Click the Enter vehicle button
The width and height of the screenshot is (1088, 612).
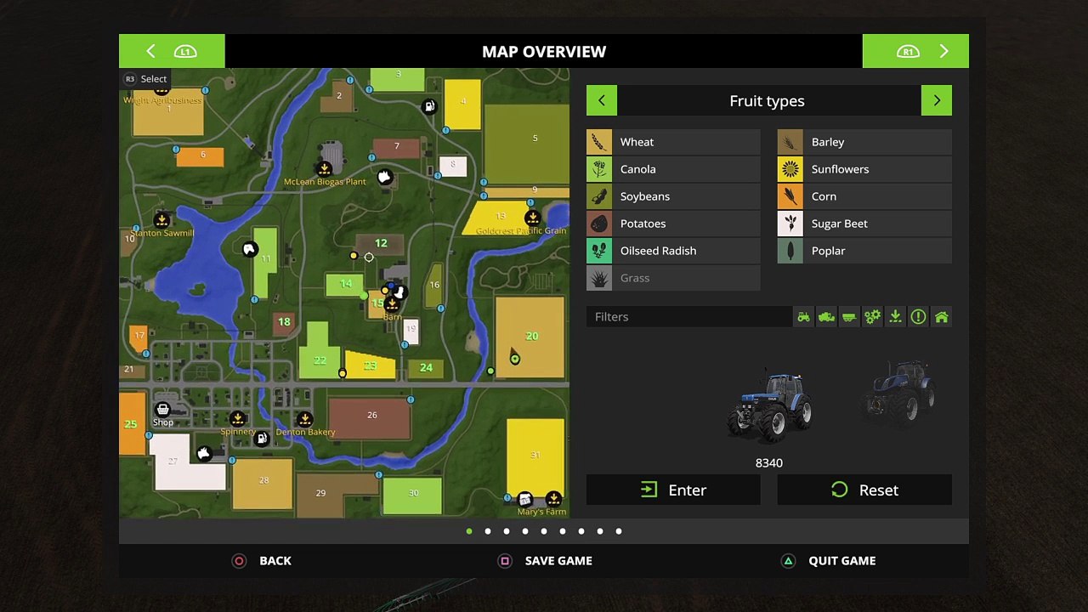673,490
